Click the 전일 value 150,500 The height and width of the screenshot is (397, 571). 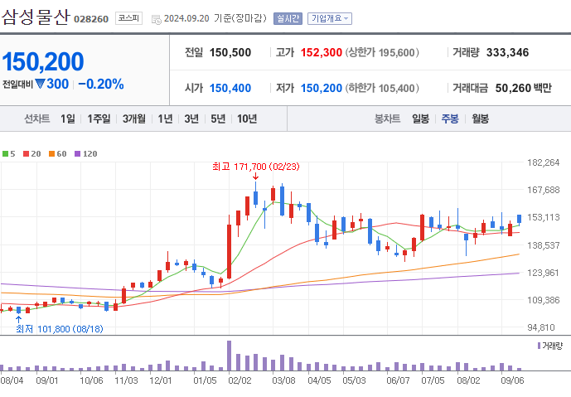(230, 52)
